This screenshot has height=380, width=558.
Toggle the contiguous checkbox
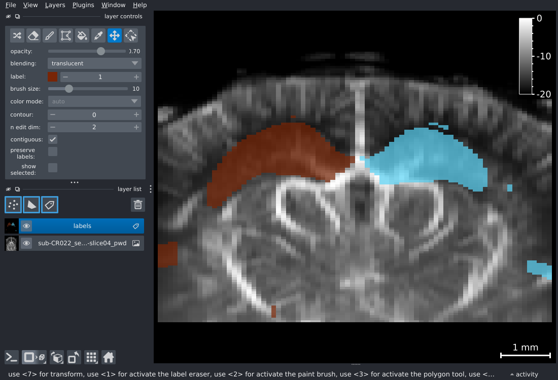(53, 139)
